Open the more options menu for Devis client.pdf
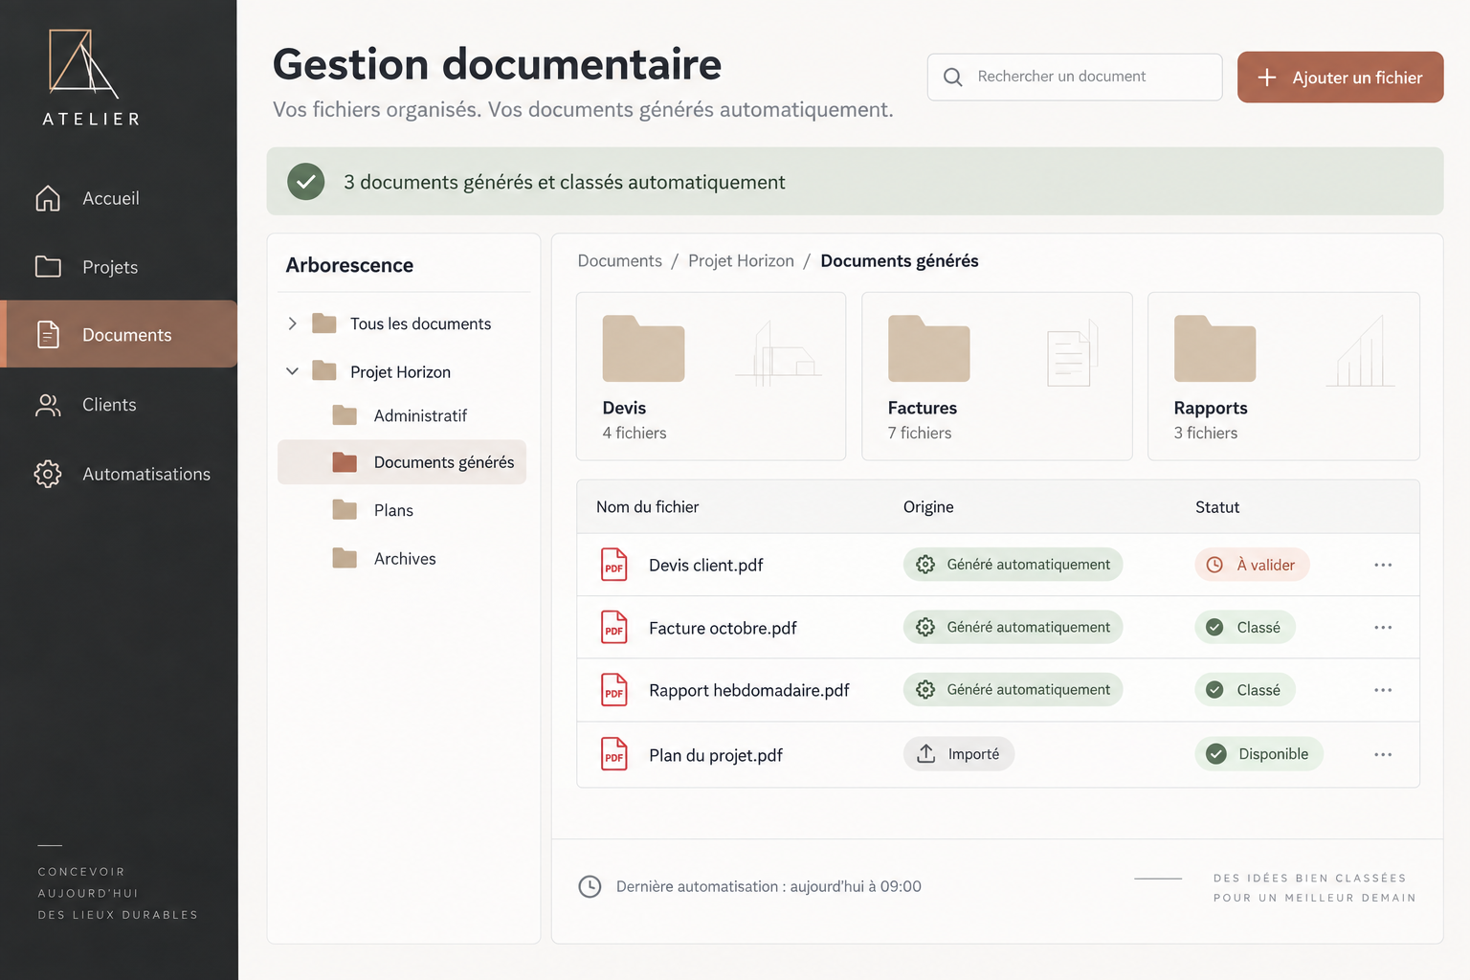Image resolution: width=1470 pixels, height=980 pixels. (1383, 565)
